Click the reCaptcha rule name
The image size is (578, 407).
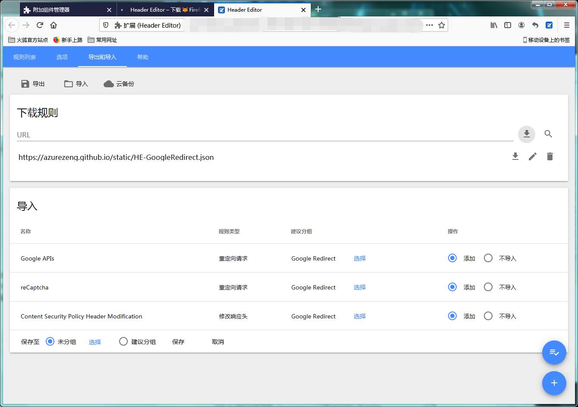[35, 287]
